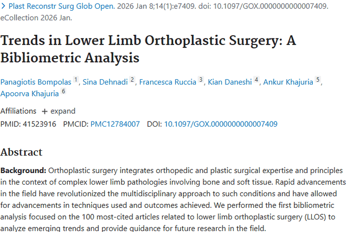Click affiliation superscript 6 after Apoorva Khajuria
This screenshot has width=348, height=232.
pos(64,91)
